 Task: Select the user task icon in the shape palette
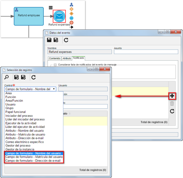[x=71, y=5]
